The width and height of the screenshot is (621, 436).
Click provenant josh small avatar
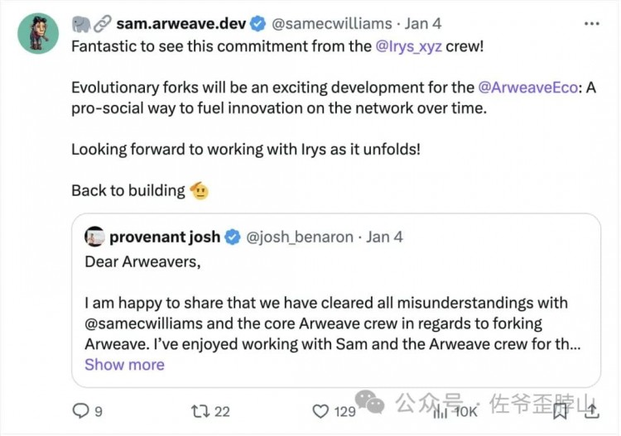click(94, 237)
